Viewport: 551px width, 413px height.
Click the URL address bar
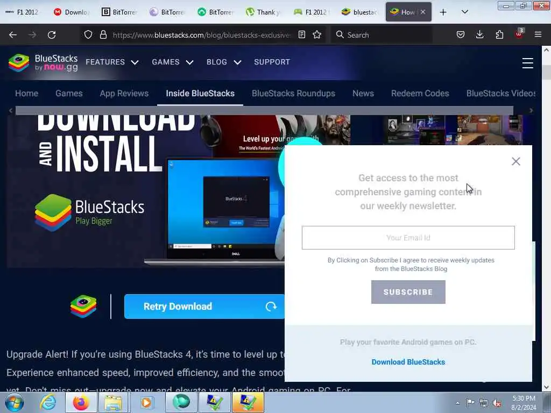(202, 35)
